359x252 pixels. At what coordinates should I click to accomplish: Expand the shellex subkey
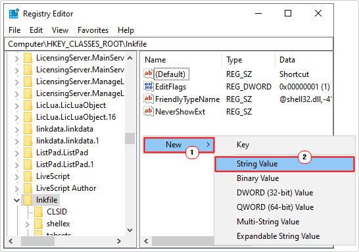[x=27, y=224]
